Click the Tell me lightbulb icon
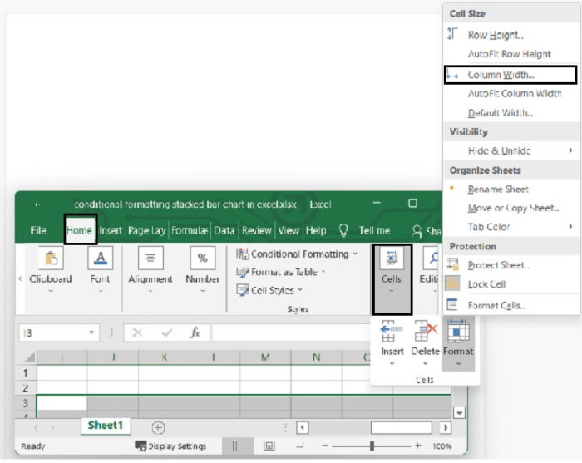 pyautogui.click(x=343, y=230)
